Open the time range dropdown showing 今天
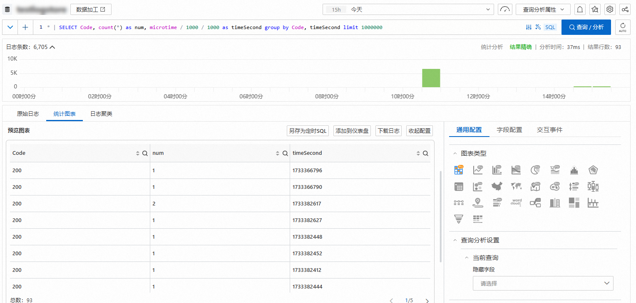Image resolution: width=636 pixels, height=303 pixels. (408, 9)
